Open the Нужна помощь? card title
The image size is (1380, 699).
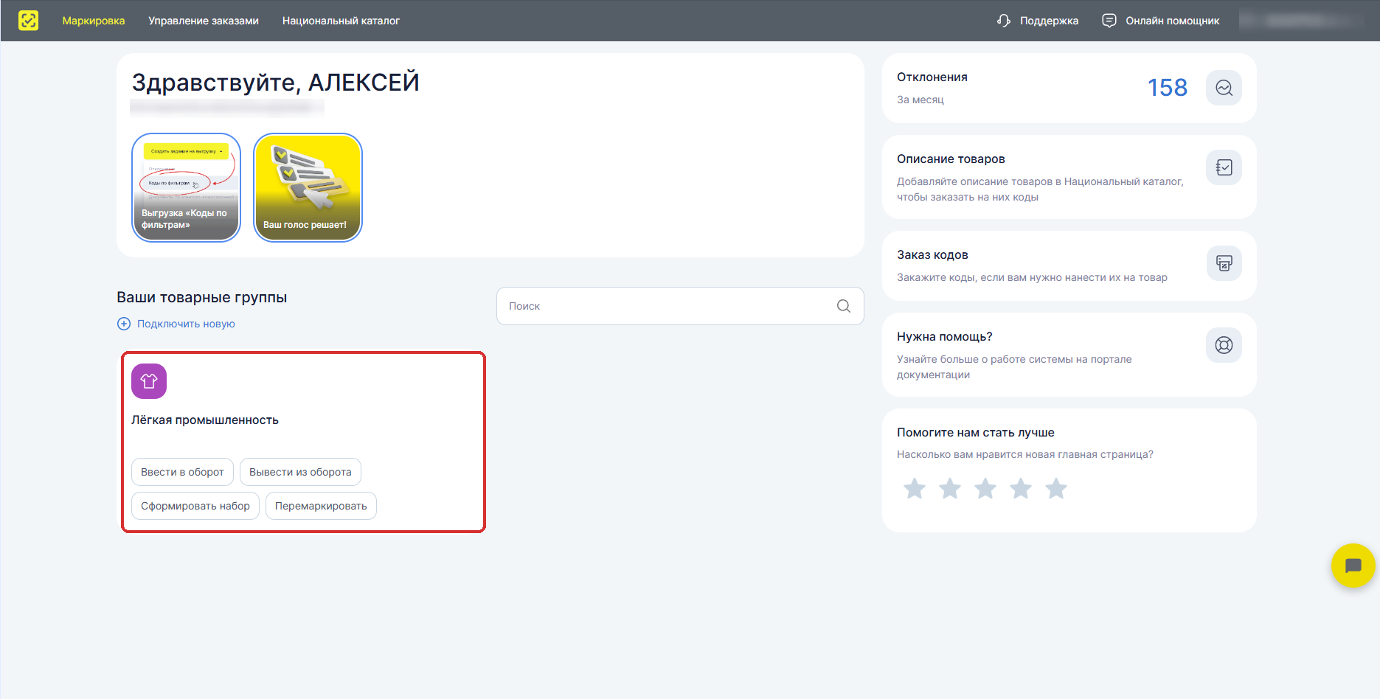click(944, 337)
